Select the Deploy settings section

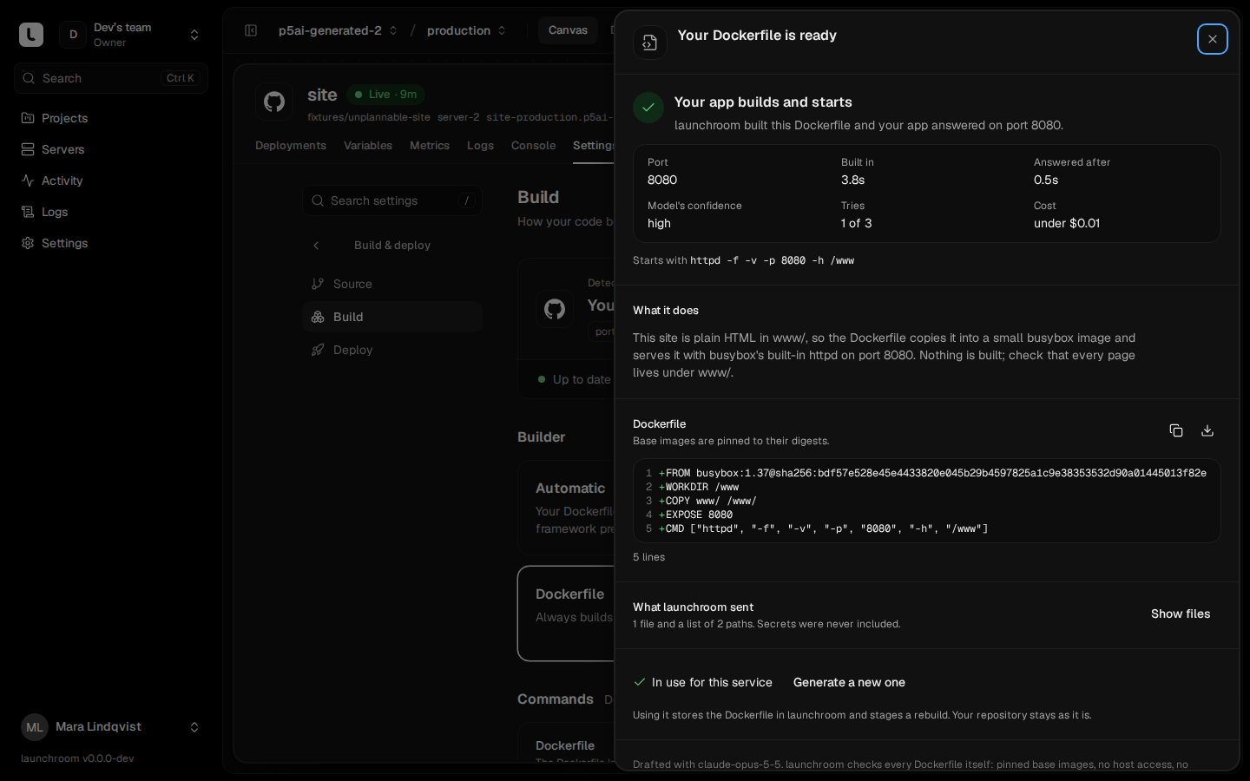(x=392, y=350)
